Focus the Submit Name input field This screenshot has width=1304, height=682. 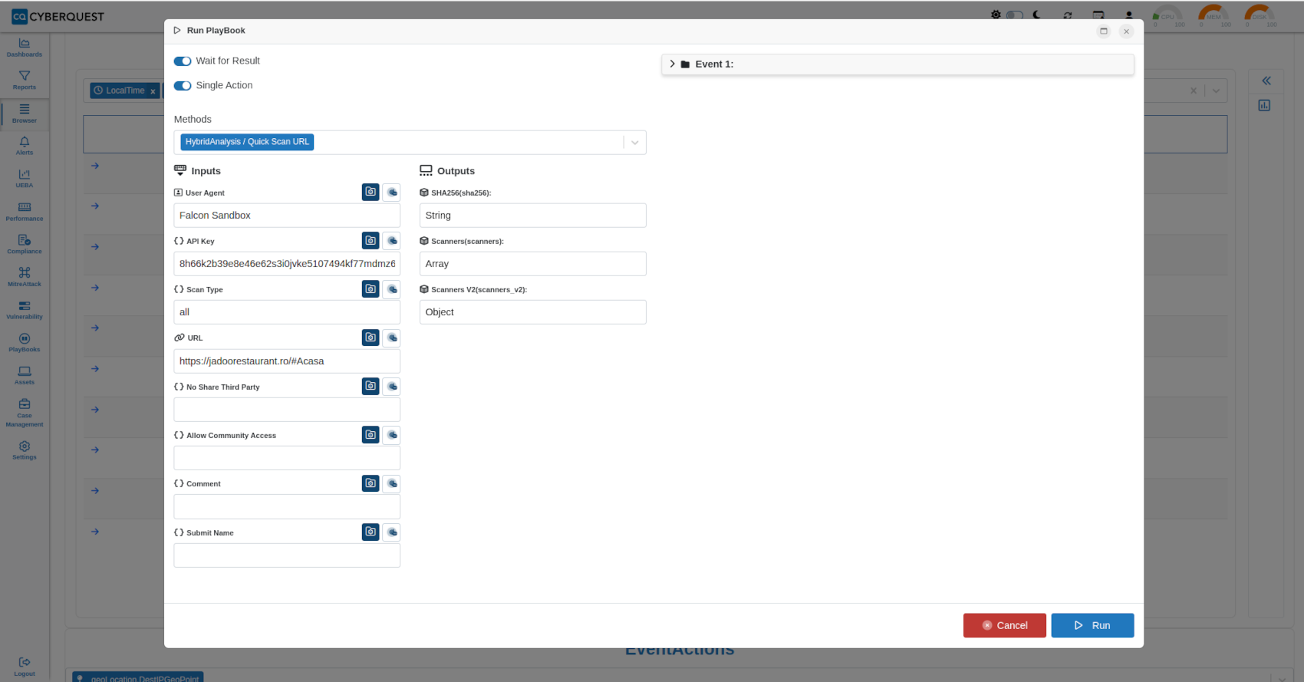pyautogui.click(x=287, y=555)
